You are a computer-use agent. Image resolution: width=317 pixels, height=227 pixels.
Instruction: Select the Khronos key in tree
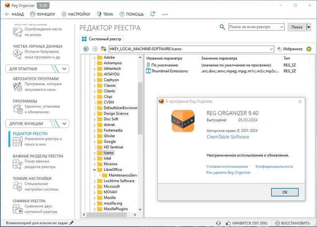[x=111, y=164]
